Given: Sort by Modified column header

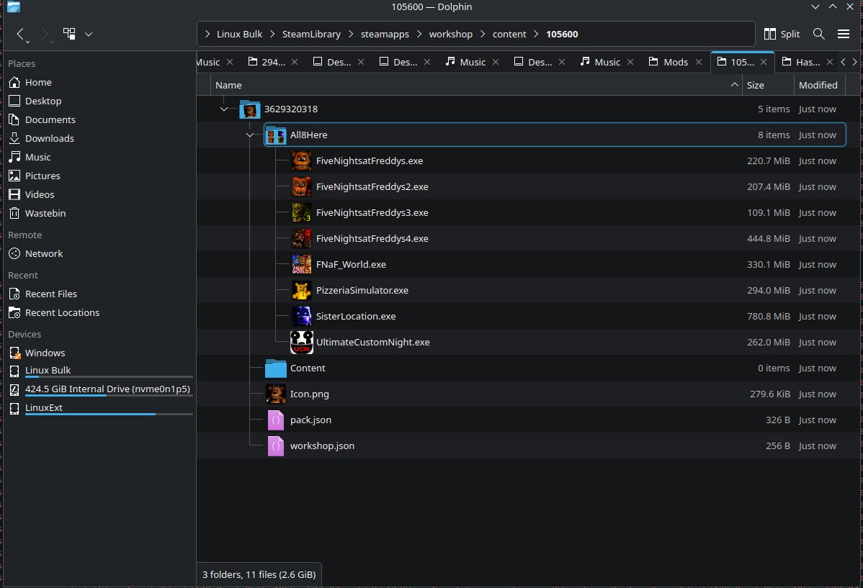Looking at the screenshot, I should pos(818,85).
